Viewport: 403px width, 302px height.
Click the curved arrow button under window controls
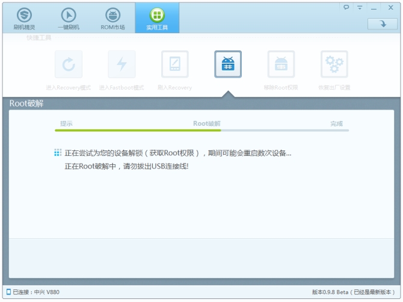[x=383, y=24]
